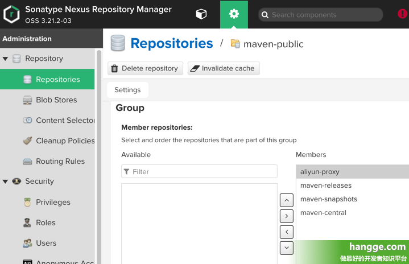This screenshot has width=409, height=264.
Task: Click the Invalidate cache button
Action: click(224, 68)
